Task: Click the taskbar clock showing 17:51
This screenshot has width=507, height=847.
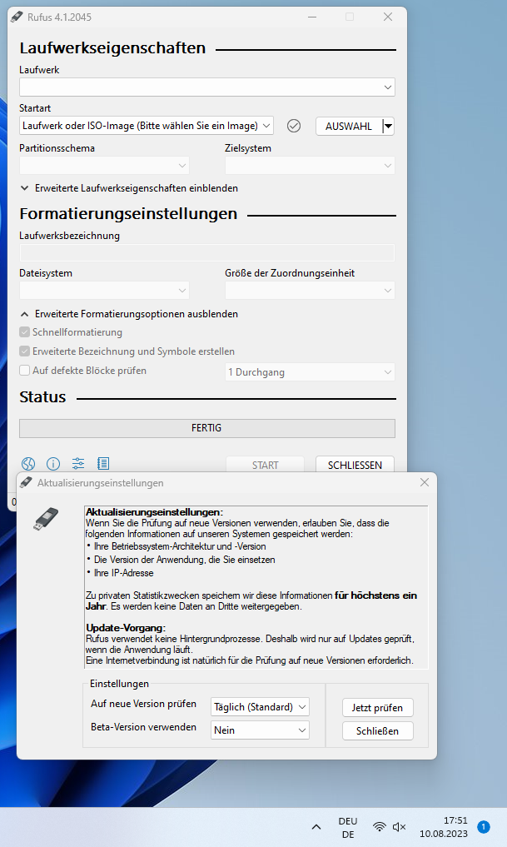Action: [x=444, y=827]
